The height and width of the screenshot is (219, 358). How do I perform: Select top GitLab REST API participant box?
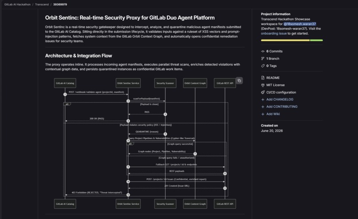point(225,83)
